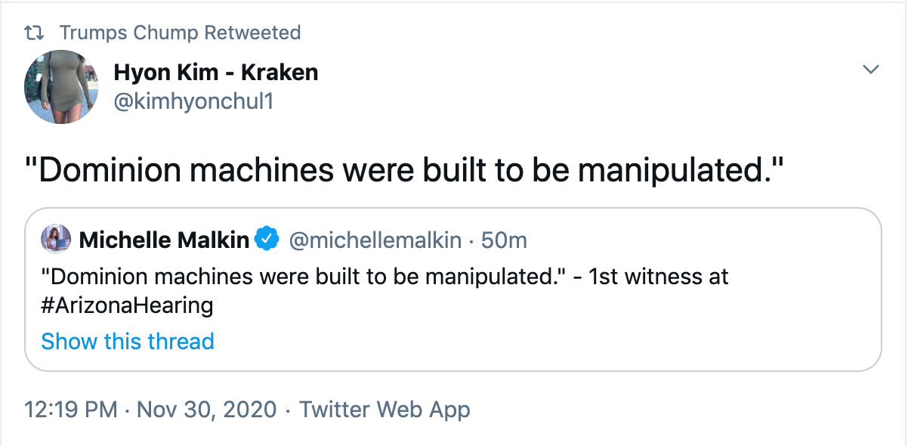
Task: Open the Michelle Malkin name in quoted tweet
Action: [x=164, y=240]
